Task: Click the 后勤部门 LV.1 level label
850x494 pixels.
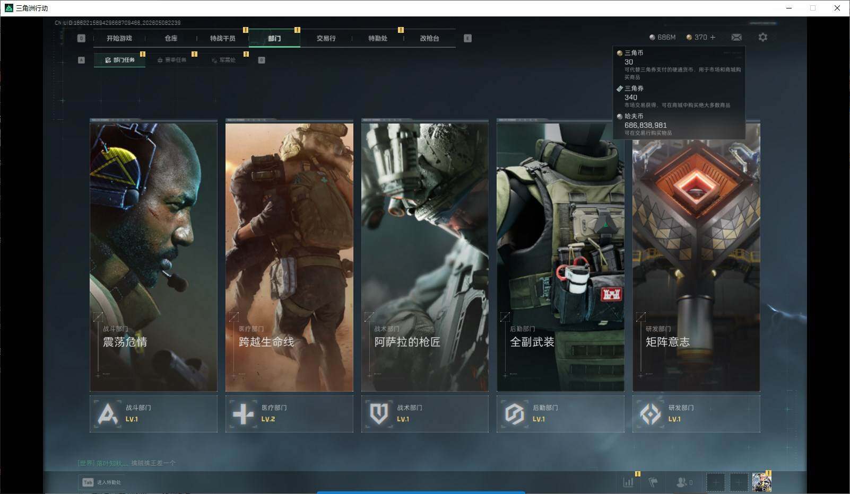Action: [x=539, y=419]
